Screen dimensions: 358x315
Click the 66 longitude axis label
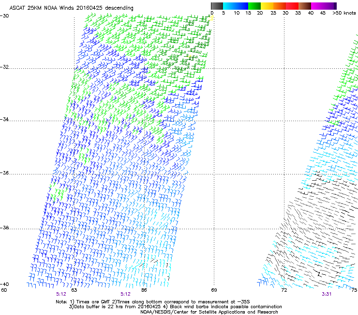click(144, 290)
